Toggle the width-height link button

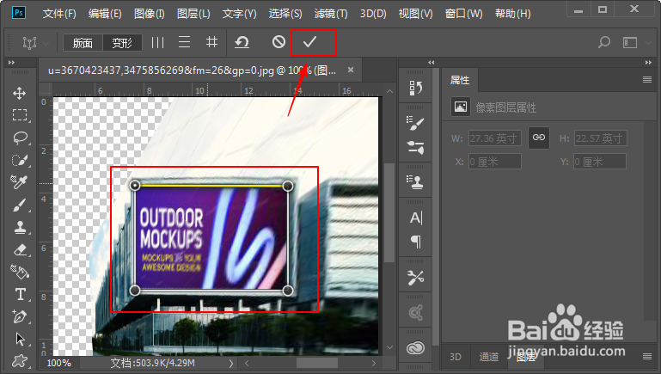pos(539,138)
